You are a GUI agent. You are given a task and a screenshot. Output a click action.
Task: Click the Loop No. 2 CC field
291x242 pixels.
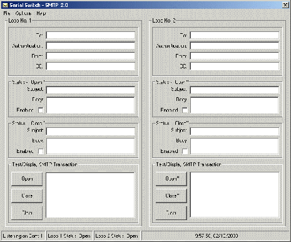click(x=235, y=66)
